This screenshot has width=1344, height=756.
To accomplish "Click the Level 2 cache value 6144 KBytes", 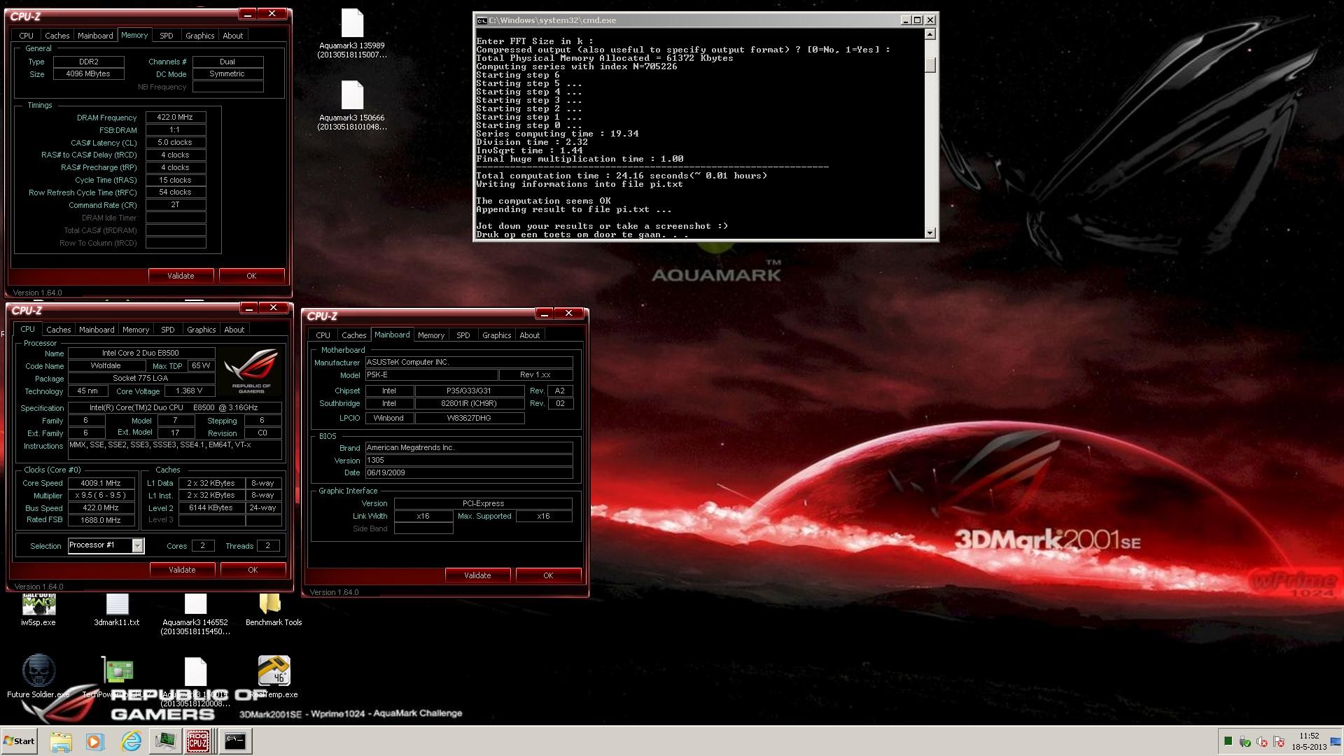I will [x=211, y=508].
